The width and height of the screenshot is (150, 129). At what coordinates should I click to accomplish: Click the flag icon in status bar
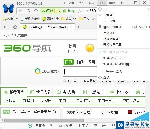[95, 126]
